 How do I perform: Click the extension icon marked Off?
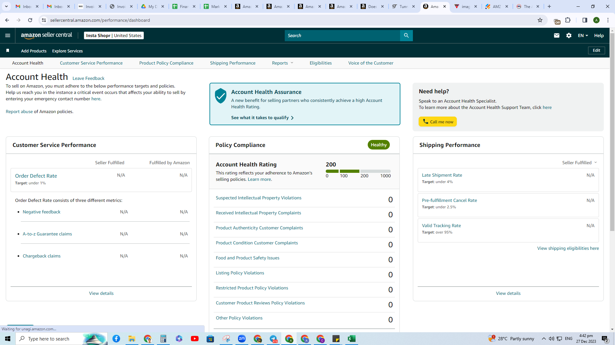point(557,21)
